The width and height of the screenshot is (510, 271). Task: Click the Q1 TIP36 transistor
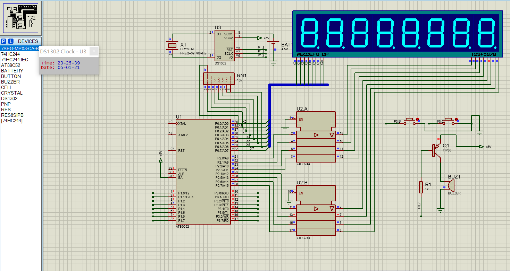coord(436,150)
